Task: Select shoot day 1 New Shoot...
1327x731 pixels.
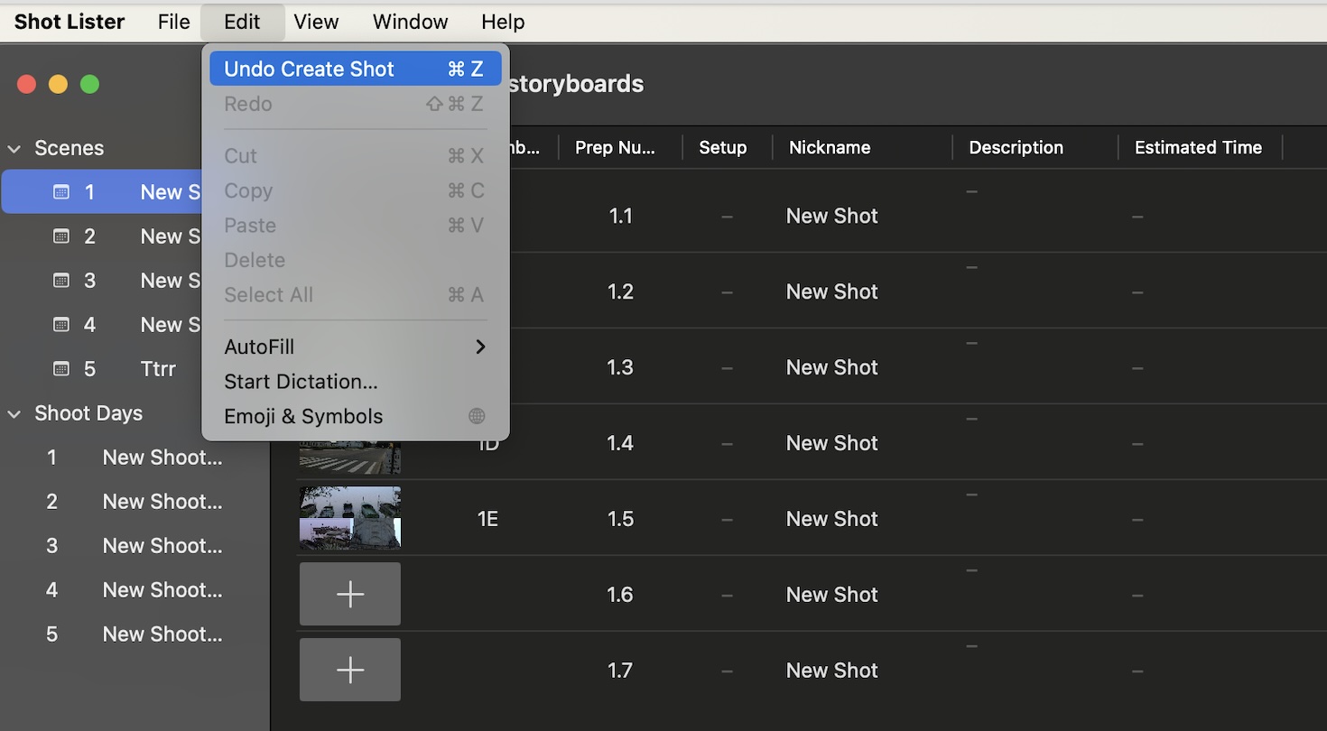Action: [135, 458]
